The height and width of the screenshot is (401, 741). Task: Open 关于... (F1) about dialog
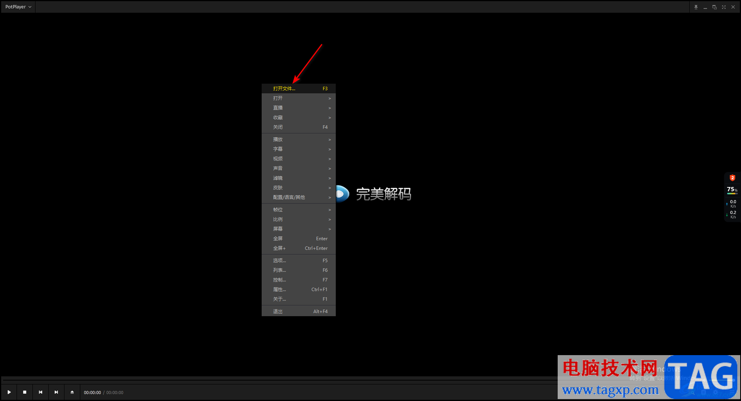299,299
